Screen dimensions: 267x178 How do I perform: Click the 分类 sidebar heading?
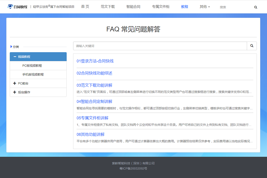point(16,47)
